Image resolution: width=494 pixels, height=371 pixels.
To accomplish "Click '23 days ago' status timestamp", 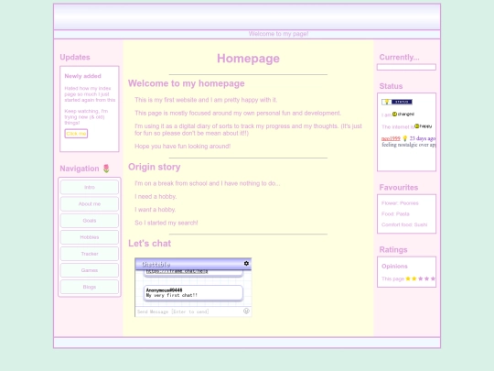I will tap(422, 138).
